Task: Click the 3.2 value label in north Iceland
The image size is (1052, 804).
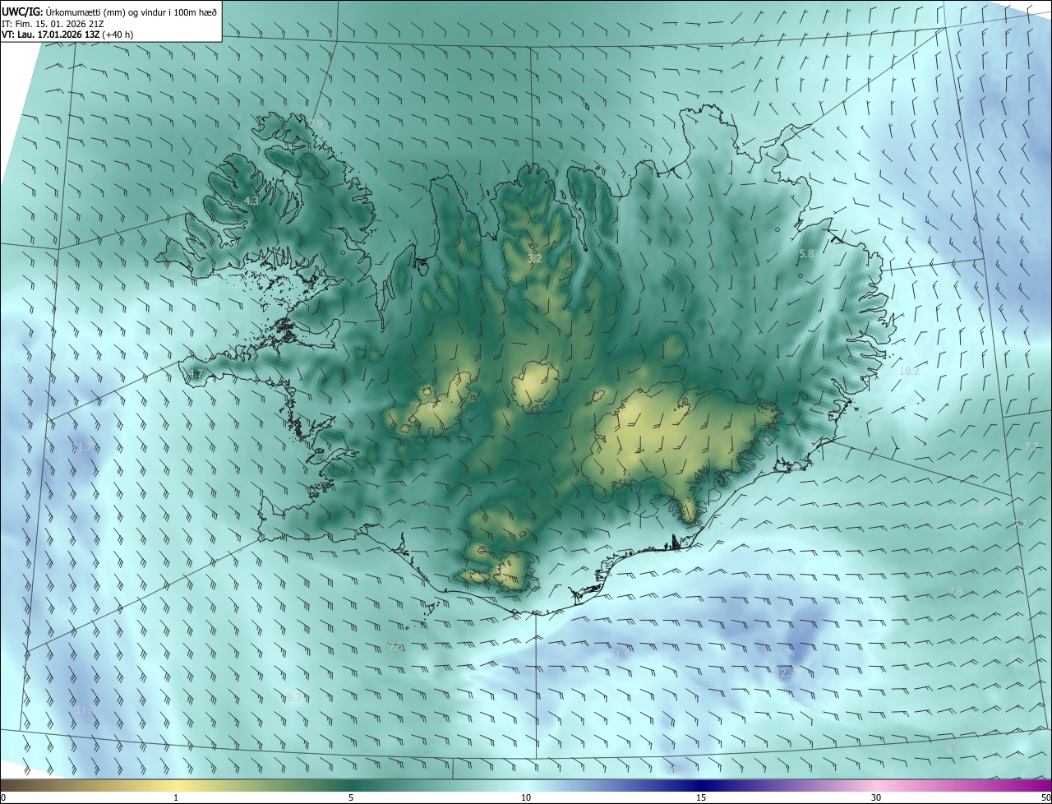Action: [x=534, y=258]
